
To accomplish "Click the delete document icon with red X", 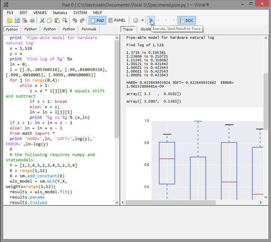I will (x=25, y=20).
